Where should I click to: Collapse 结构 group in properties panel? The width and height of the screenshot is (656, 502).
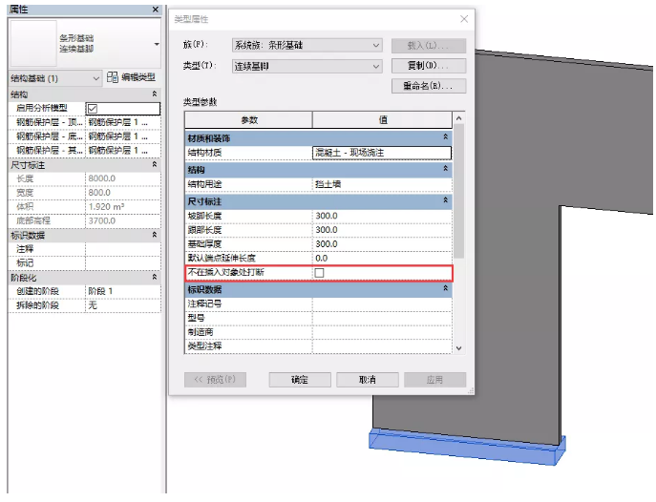pyautogui.click(x=155, y=94)
